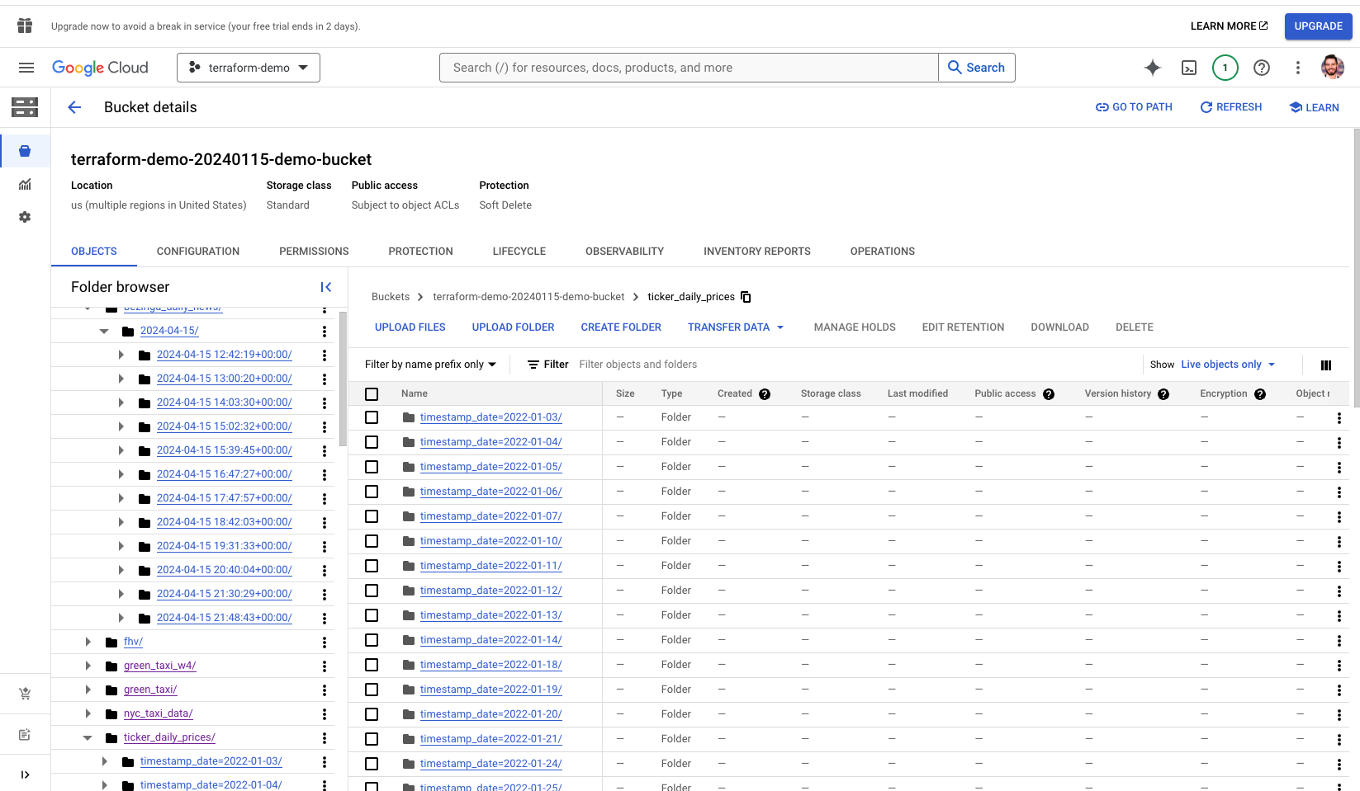Click the Create Folder button
1360x791 pixels.
point(621,327)
